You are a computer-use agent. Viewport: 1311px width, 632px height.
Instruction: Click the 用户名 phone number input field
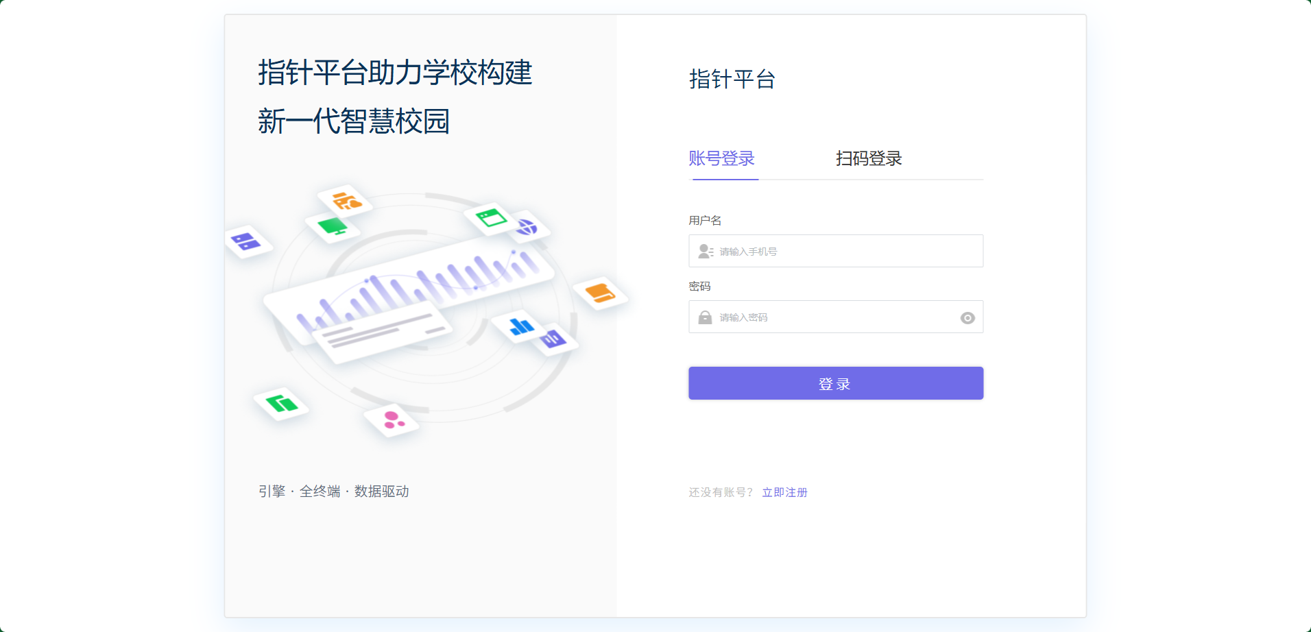(843, 252)
